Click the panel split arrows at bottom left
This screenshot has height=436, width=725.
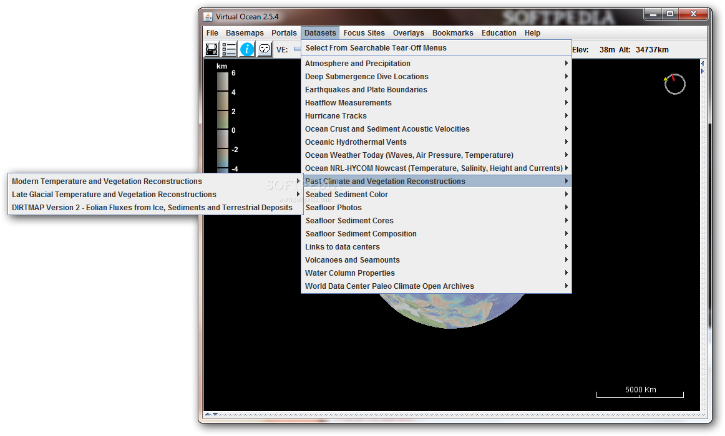click(x=212, y=414)
